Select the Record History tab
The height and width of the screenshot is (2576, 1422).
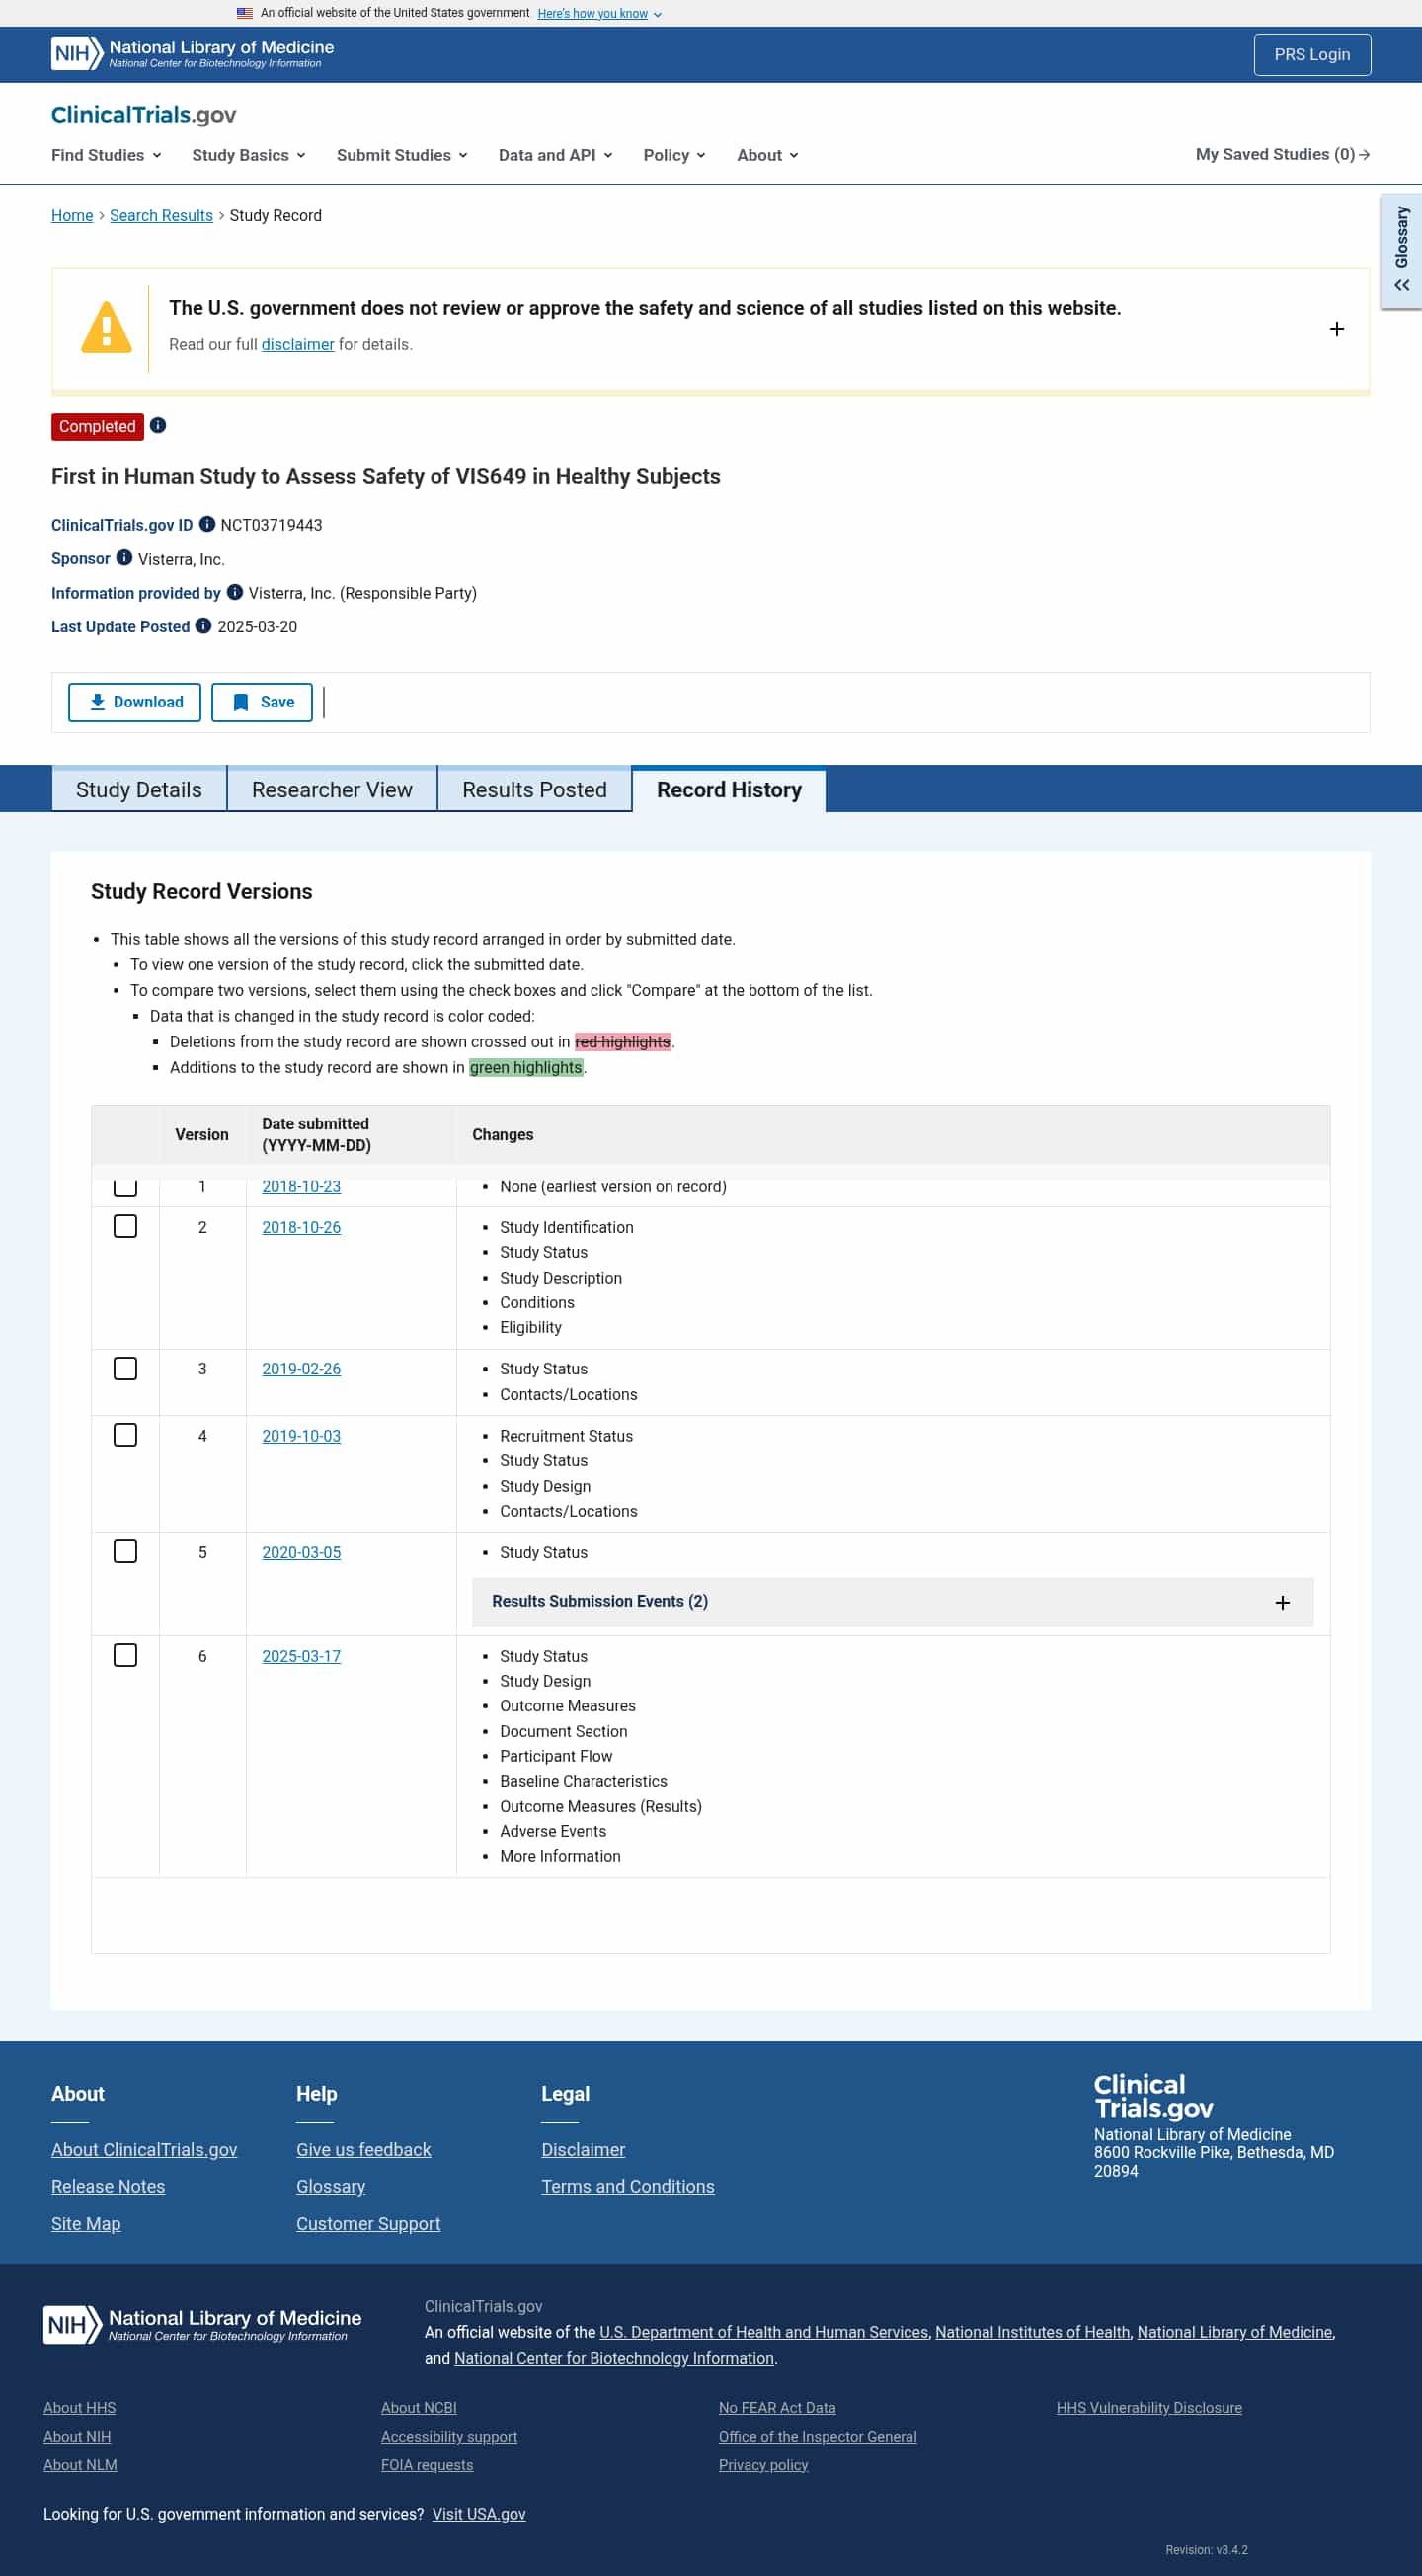click(x=730, y=789)
